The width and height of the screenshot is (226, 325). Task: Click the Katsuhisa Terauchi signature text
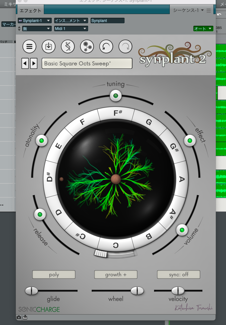coord(194,308)
